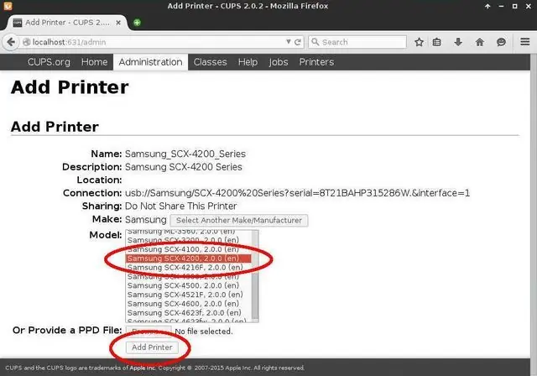Click the usb://Samsung connection URI text

pos(297,193)
